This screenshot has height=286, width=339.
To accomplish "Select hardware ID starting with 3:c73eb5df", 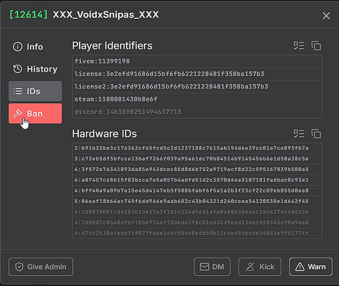I will (197, 159).
